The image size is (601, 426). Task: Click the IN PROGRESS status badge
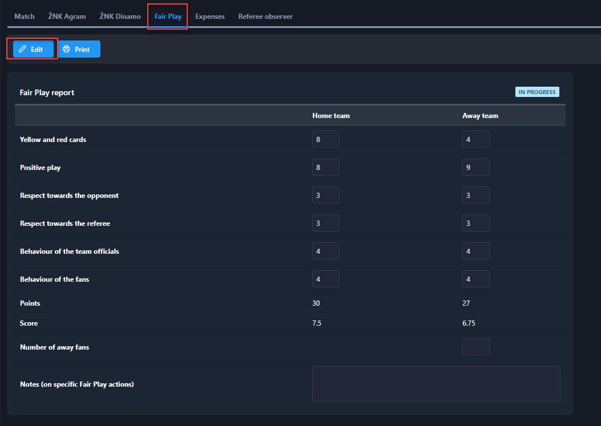537,92
